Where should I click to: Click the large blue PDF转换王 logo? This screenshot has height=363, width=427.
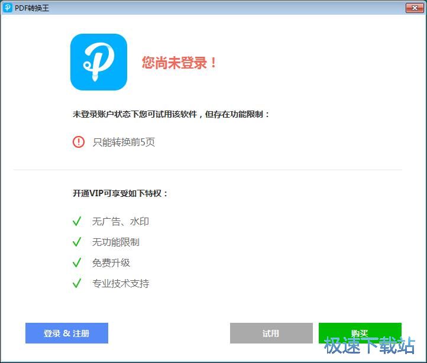[x=99, y=62]
